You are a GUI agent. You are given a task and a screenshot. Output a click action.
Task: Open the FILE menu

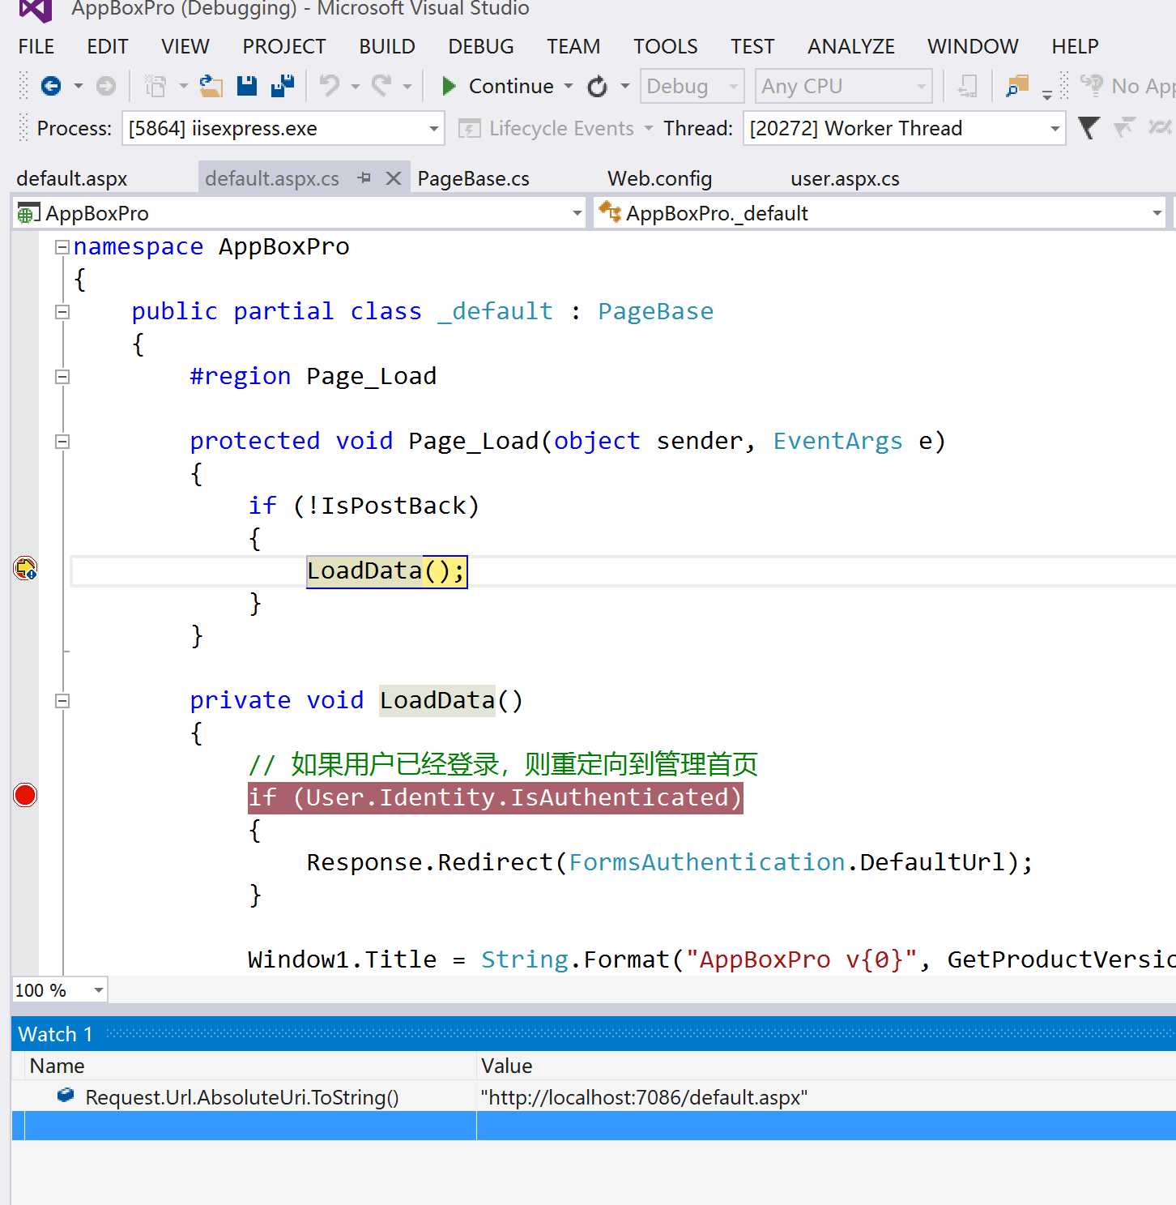(x=36, y=46)
